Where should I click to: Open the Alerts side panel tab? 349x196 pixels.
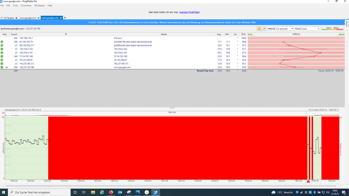pos(347,24)
